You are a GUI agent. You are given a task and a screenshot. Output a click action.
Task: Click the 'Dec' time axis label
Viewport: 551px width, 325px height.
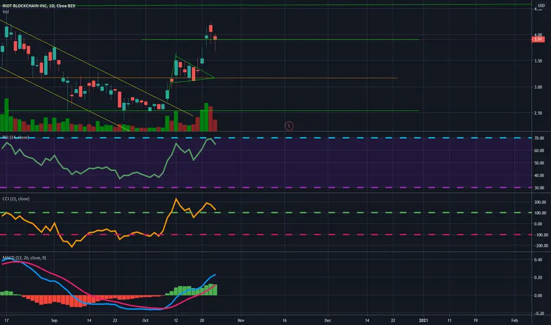pyautogui.click(x=328, y=320)
